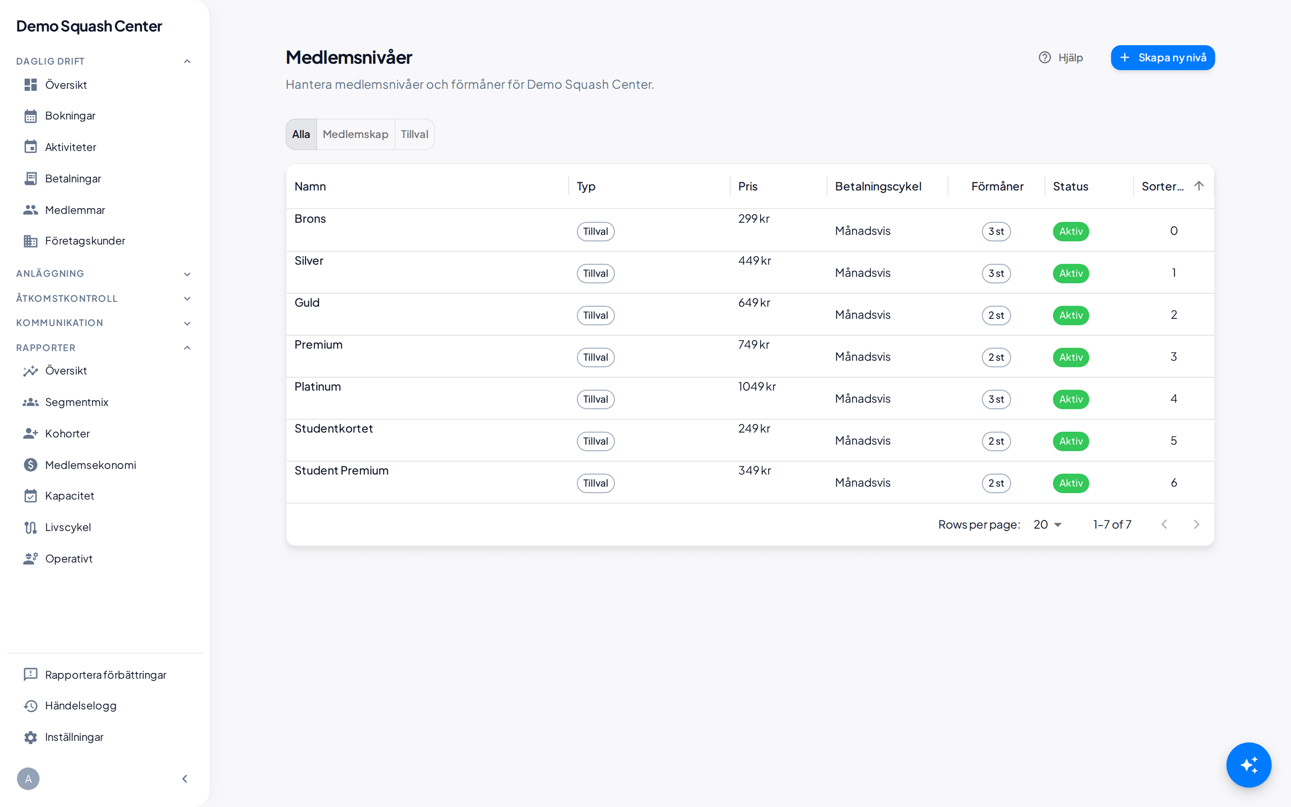The image size is (1291, 807).
Task: Open the Platinum membership row
Action: [x=750, y=398]
